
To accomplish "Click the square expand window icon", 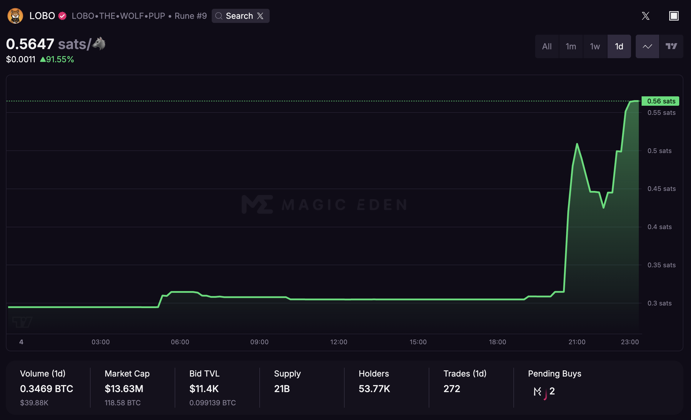I will [x=674, y=16].
